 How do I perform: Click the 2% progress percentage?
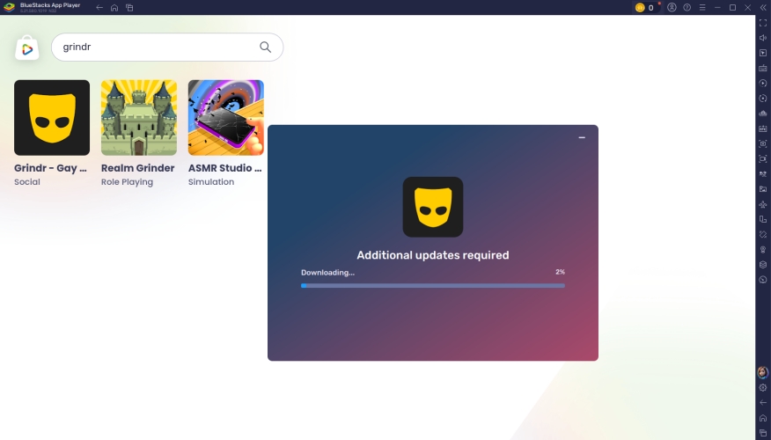(560, 272)
